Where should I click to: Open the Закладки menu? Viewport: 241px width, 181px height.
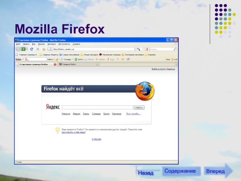[52, 44]
